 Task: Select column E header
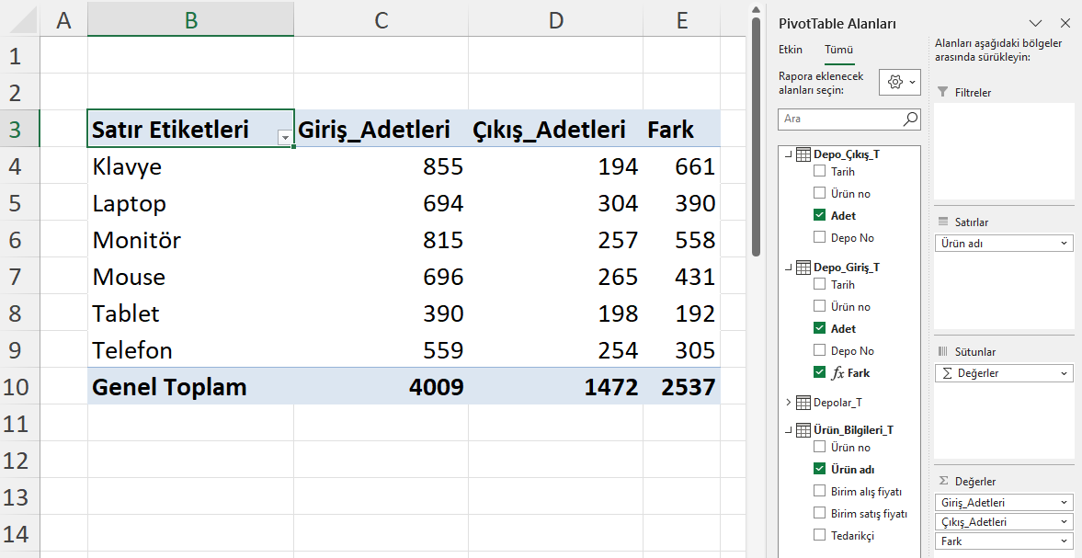[x=682, y=20]
